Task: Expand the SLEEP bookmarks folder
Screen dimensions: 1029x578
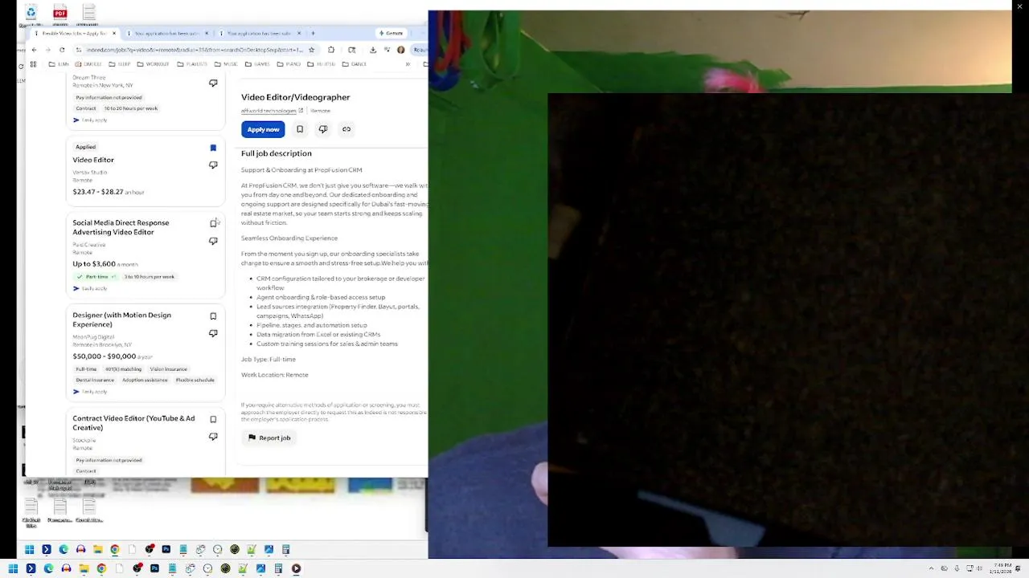Action: tap(120, 64)
